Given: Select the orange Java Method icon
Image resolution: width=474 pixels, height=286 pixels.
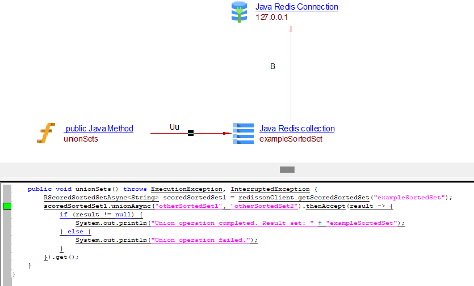Looking at the screenshot, I should click(x=47, y=133).
